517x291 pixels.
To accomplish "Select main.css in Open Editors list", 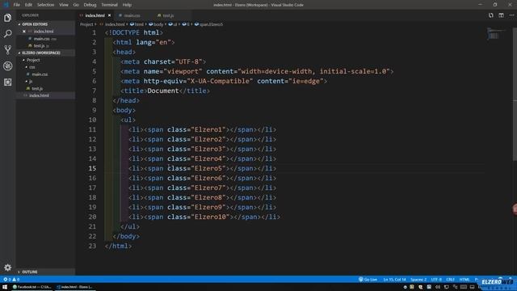I will [46, 39].
